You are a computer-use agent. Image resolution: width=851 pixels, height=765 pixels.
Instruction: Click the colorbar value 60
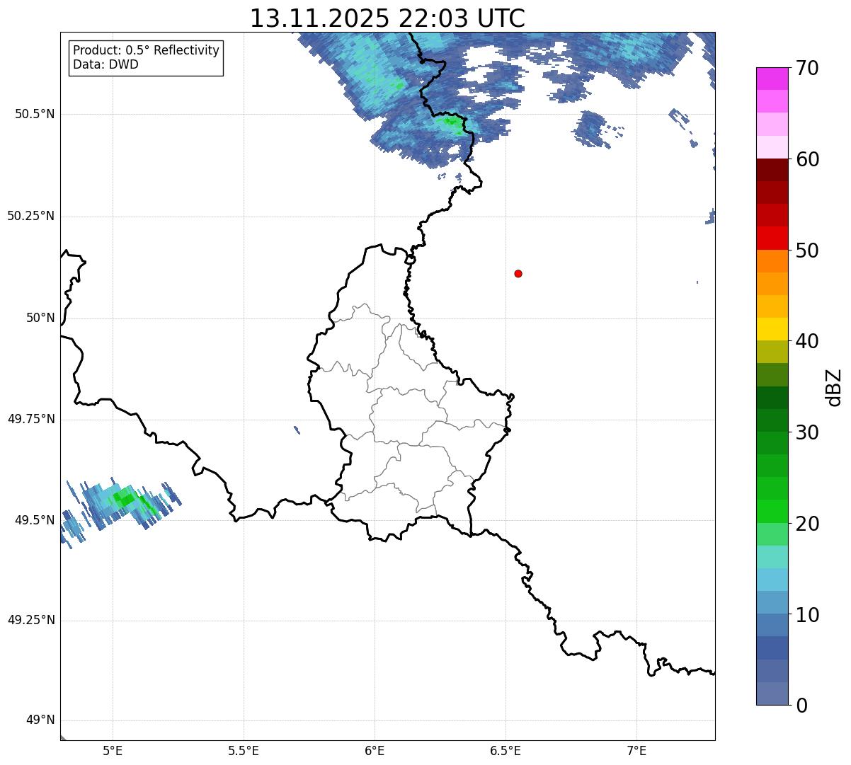[808, 159]
